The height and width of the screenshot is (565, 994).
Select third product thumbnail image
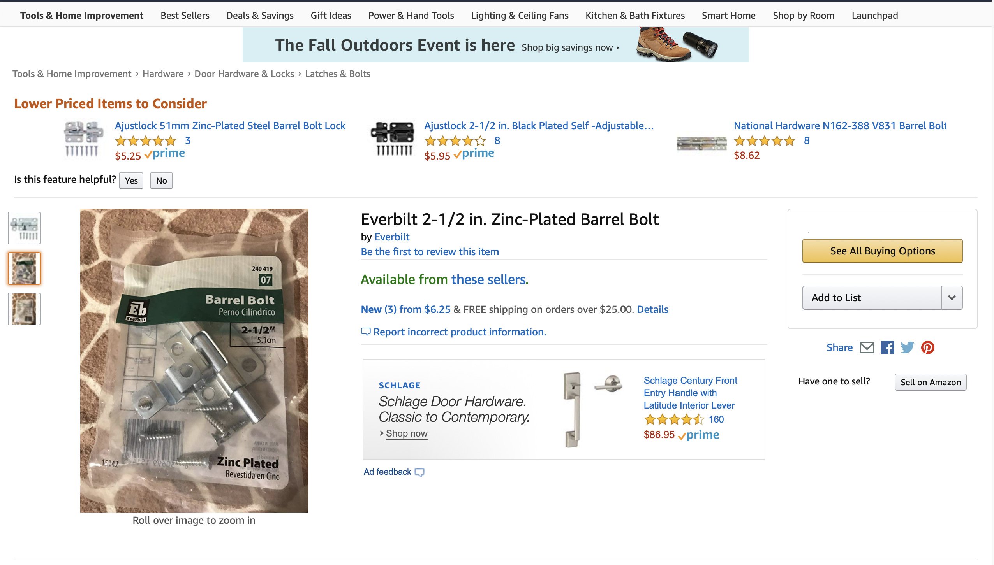coord(24,309)
